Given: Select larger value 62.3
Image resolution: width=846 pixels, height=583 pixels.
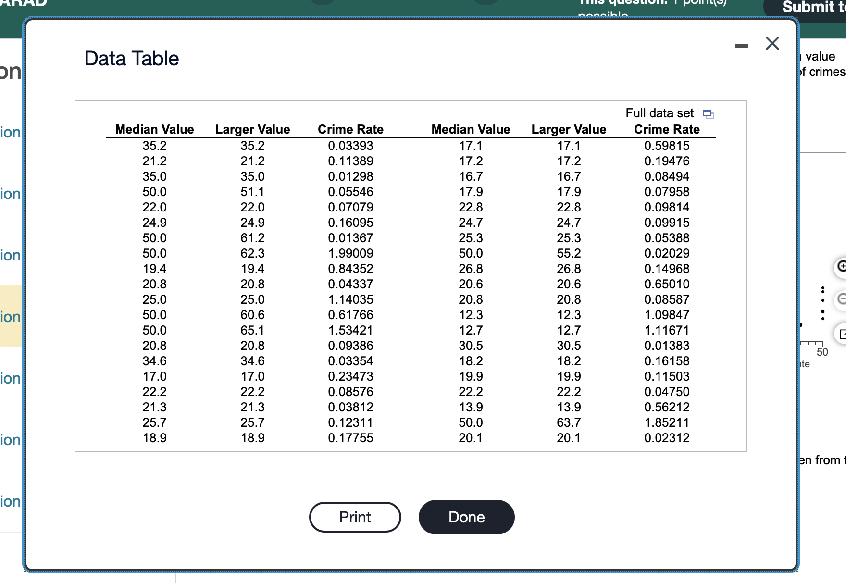Looking at the screenshot, I should pyautogui.click(x=253, y=253).
